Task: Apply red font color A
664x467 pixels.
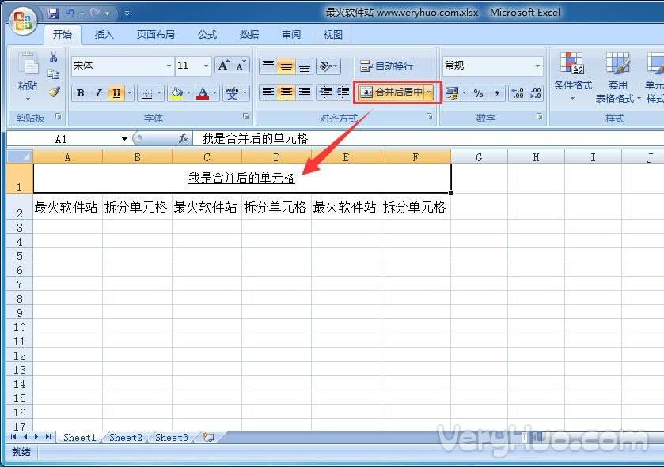Action: [x=203, y=93]
